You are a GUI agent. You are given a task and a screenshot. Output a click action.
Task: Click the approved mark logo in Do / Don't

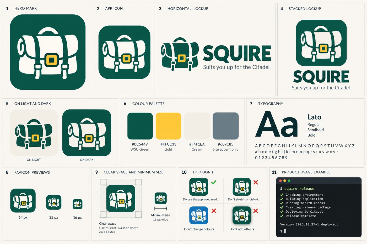pos(199,187)
